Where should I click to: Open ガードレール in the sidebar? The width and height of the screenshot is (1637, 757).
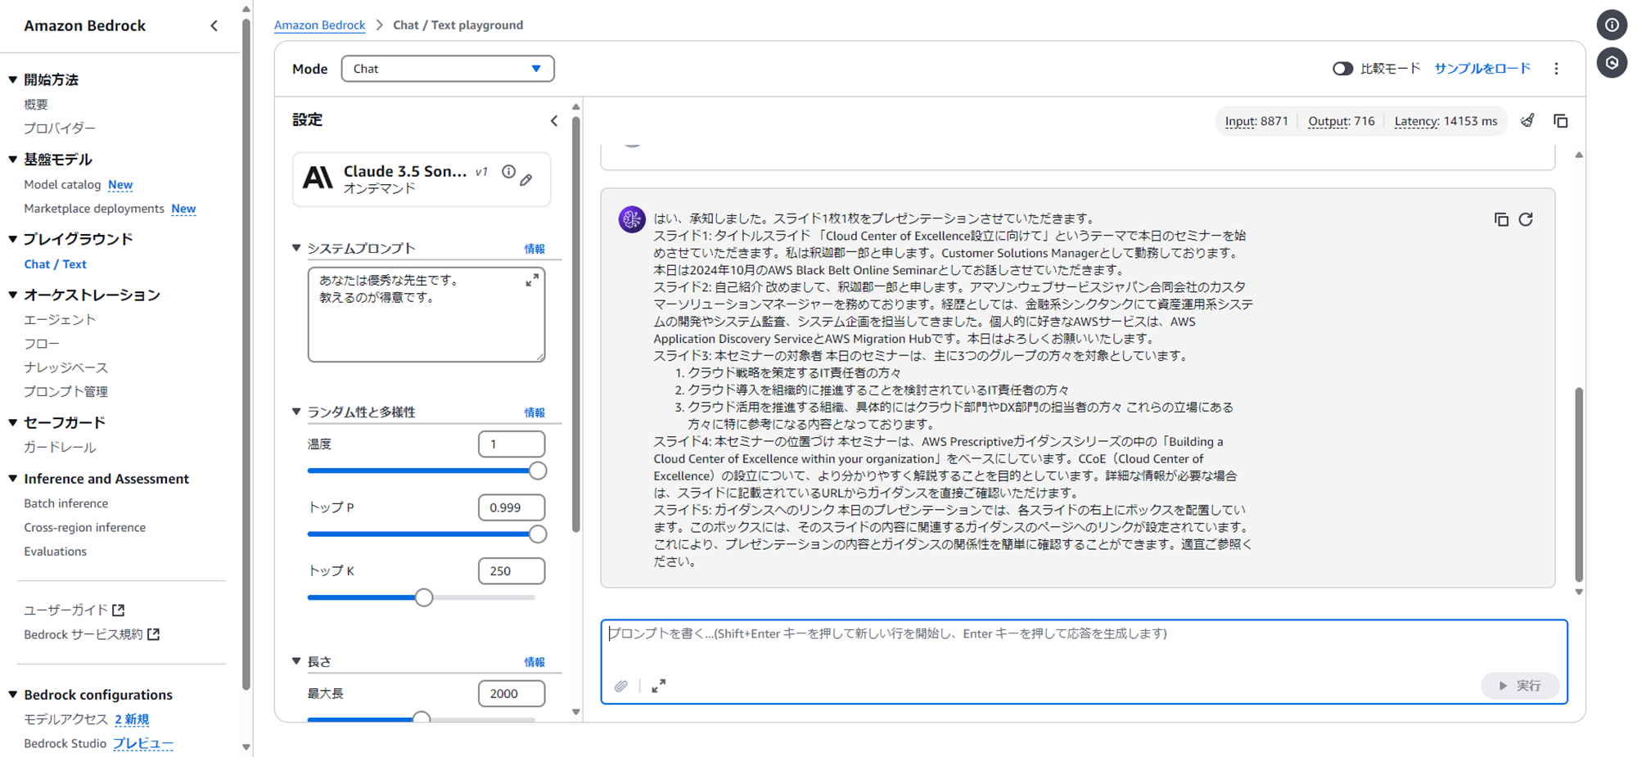tap(60, 447)
